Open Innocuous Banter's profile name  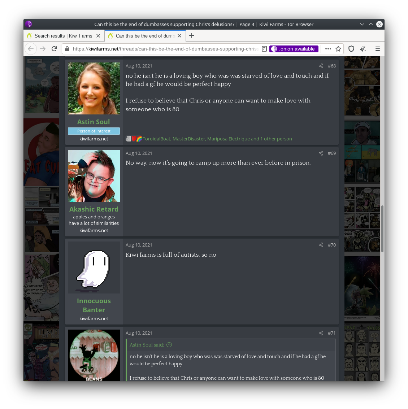point(94,305)
